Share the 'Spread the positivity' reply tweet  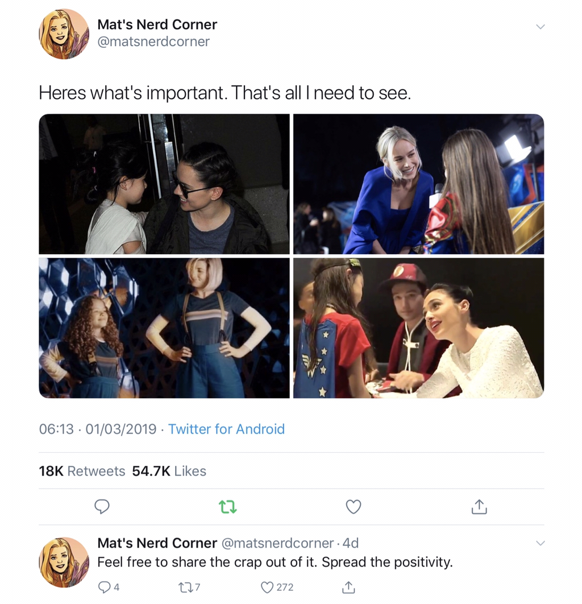(x=348, y=587)
